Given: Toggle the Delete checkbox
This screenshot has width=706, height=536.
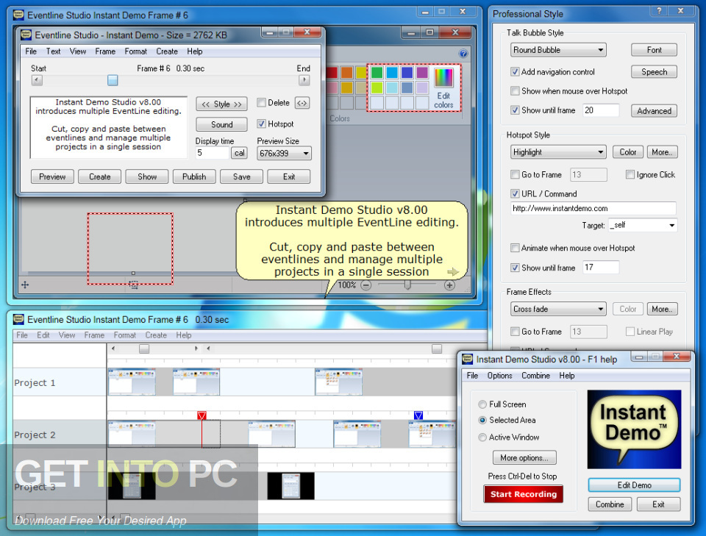Looking at the screenshot, I should (261, 103).
